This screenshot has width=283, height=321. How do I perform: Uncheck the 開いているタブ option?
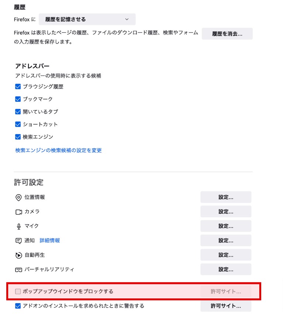tap(18, 112)
